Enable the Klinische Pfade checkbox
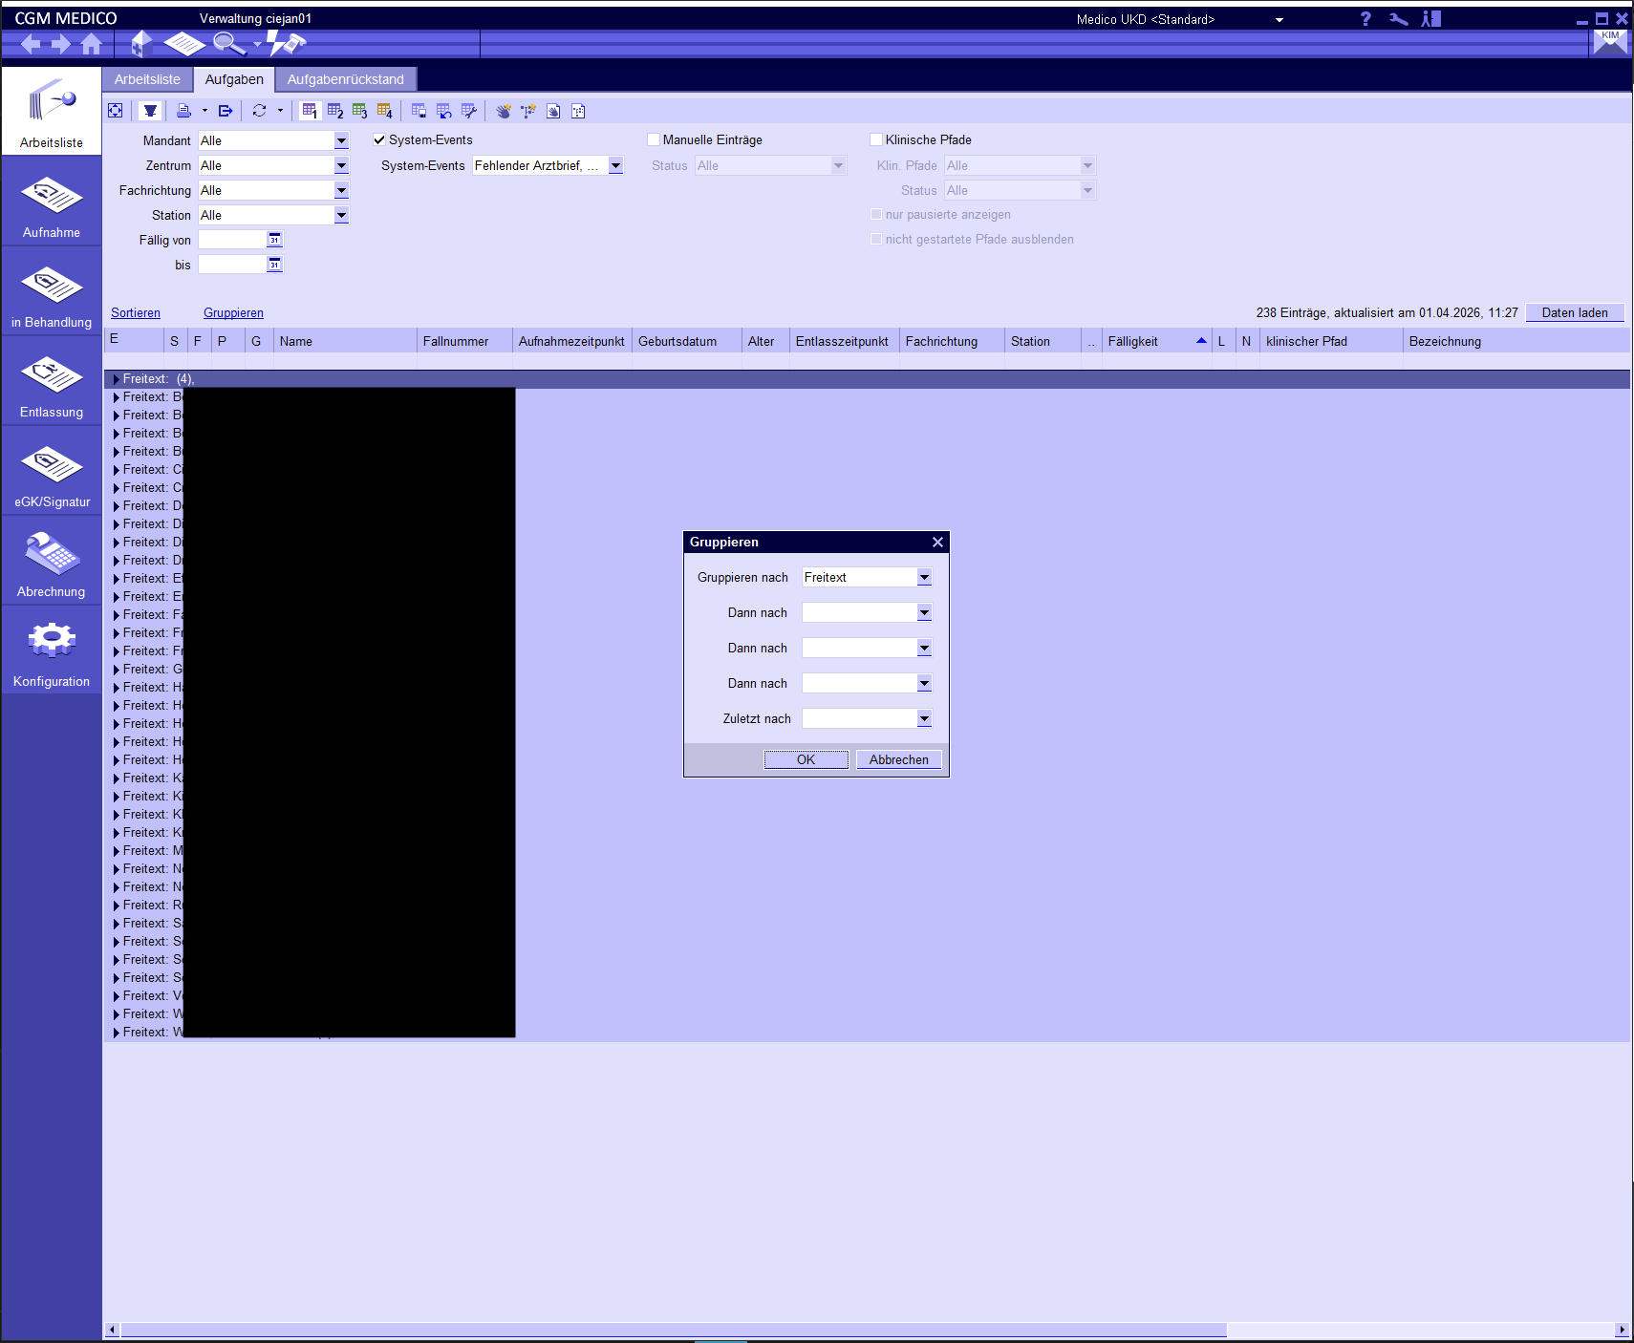Screen dimensions: 1634x1343 coord(876,139)
